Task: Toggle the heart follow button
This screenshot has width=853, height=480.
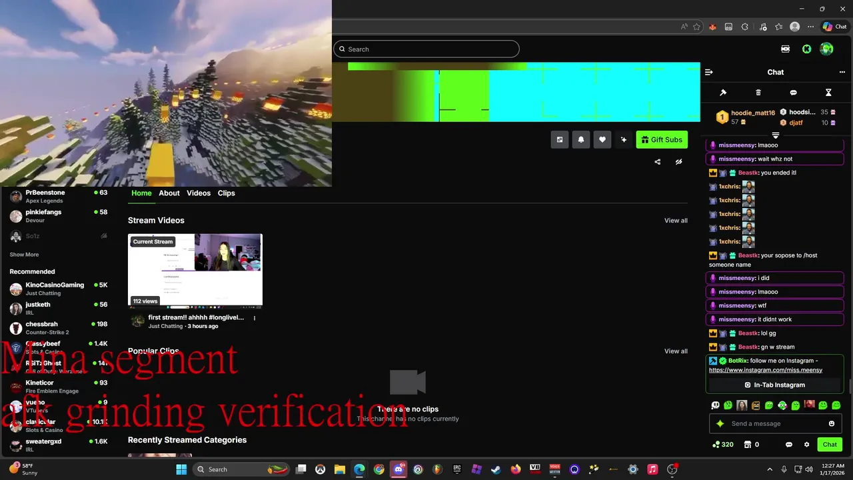Action: pos(602,139)
